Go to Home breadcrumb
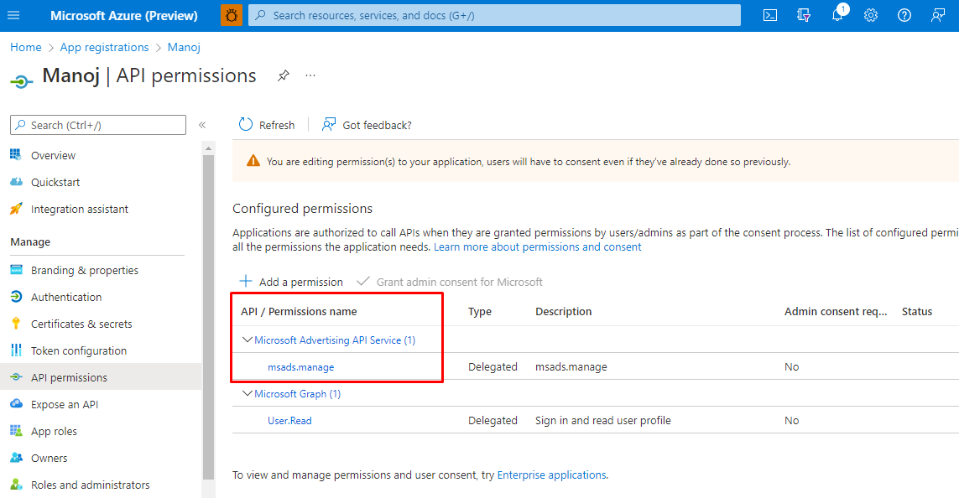 (26, 47)
